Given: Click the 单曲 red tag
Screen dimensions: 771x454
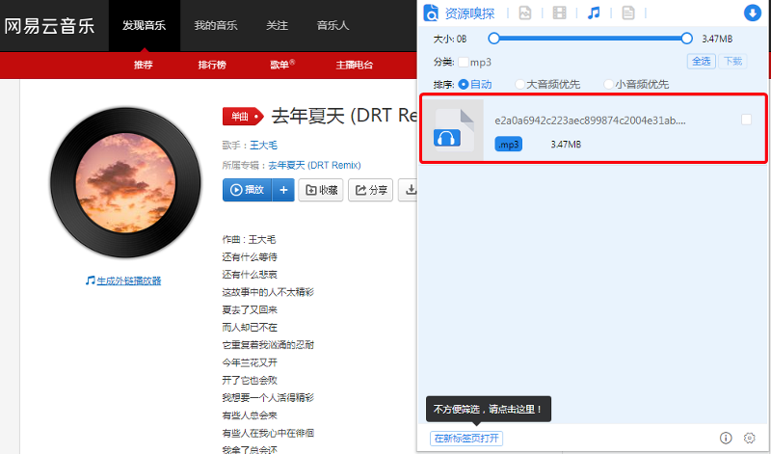Looking at the screenshot, I should click(243, 117).
